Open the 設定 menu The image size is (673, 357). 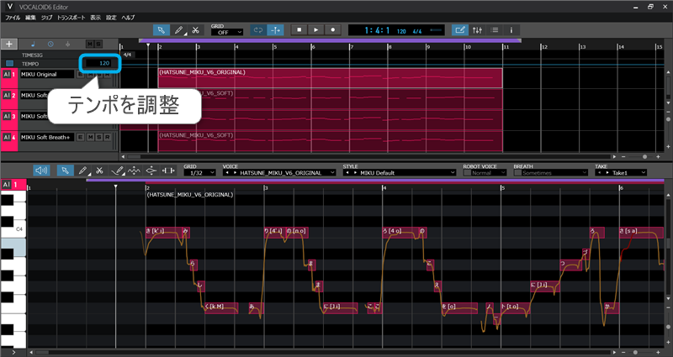[x=111, y=18]
